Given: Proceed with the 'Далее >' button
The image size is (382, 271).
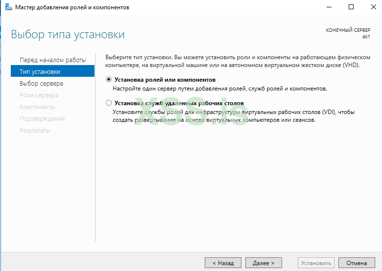Looking at the screenshot, I should pos(263,263).
